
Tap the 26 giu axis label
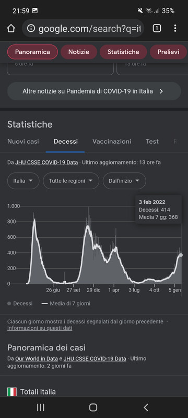(x=53, y=290)
